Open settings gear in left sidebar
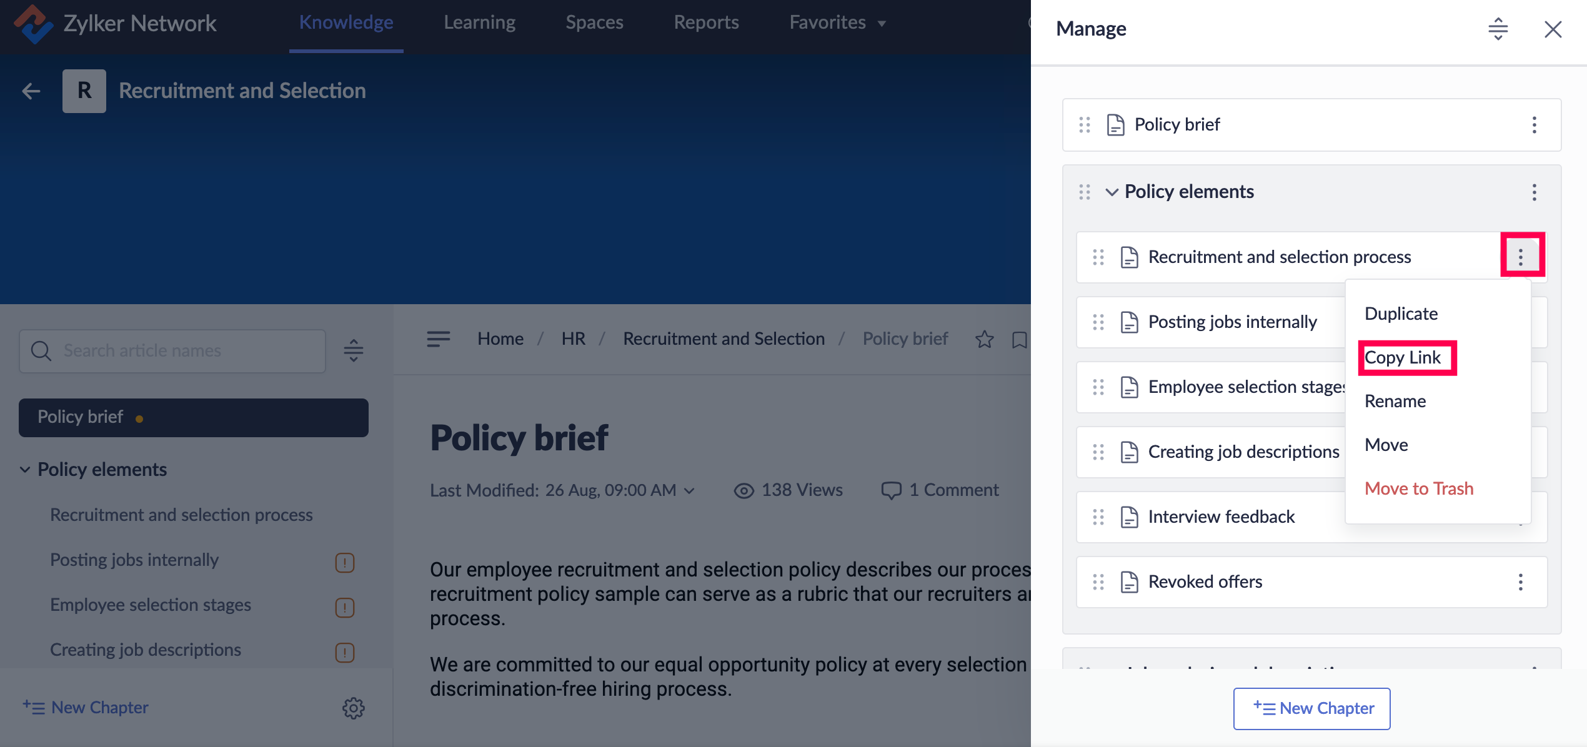 (353, 708)
